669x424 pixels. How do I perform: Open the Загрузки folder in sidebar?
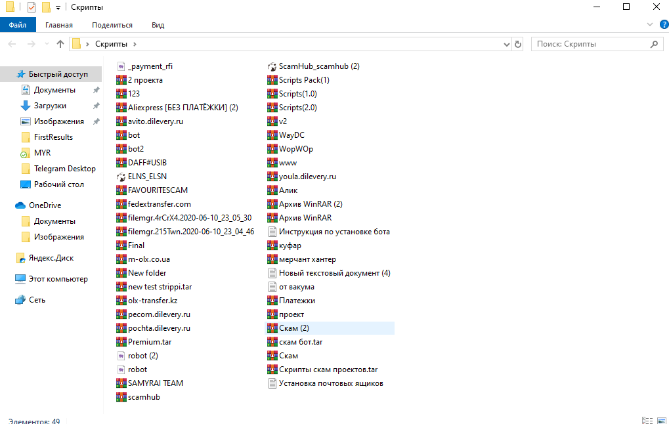point(50,106)
